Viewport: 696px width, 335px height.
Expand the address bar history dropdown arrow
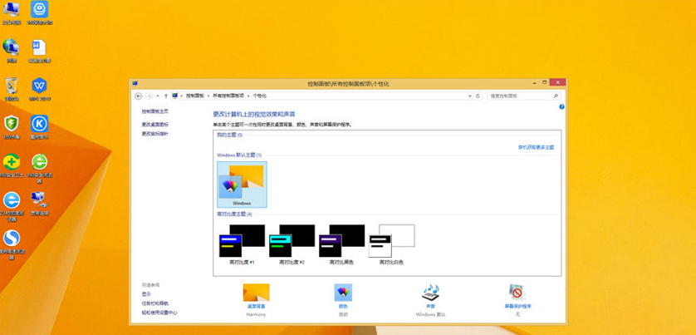tap(468, 96)
